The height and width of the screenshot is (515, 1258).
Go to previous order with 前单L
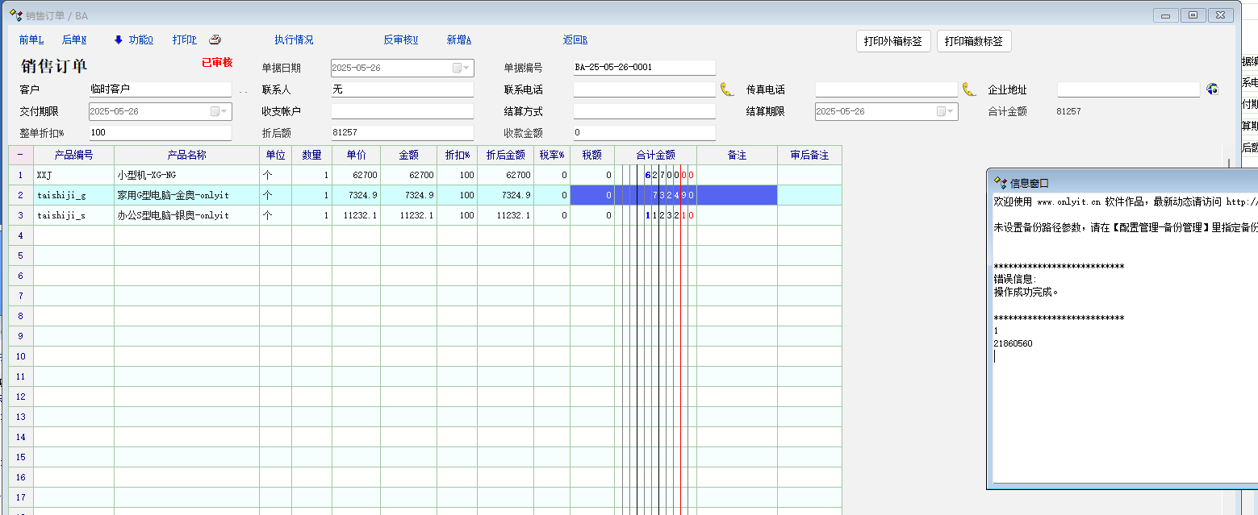[x=31, y=39]
